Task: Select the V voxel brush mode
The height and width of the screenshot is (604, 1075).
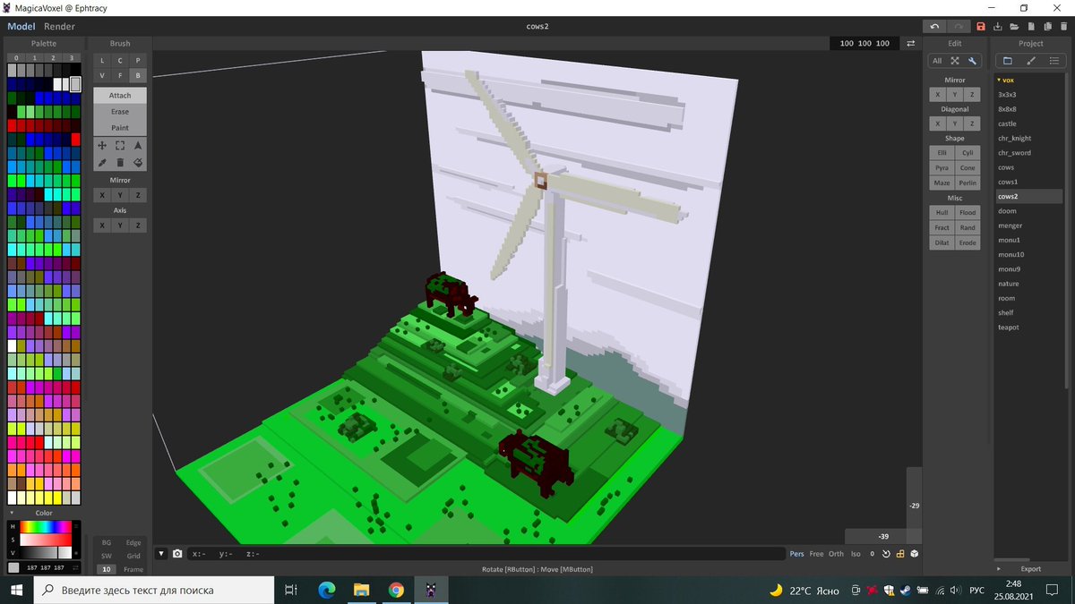Action: (102, 76)
